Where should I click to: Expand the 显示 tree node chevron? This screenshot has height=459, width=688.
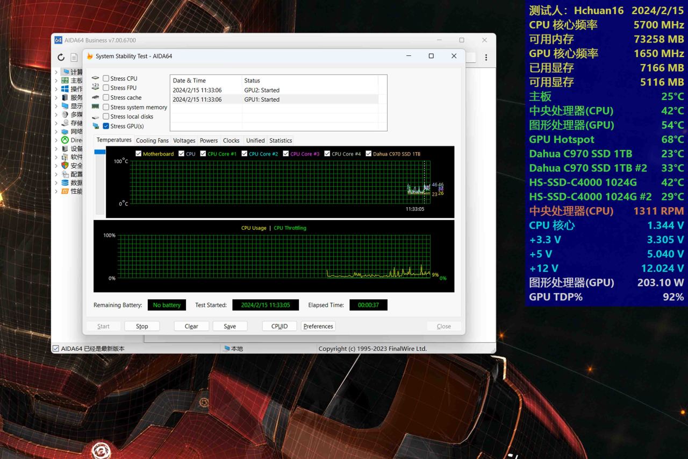56,106
